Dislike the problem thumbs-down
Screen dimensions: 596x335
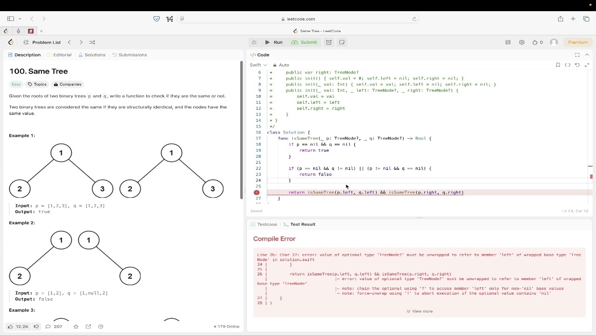point(36,327)
